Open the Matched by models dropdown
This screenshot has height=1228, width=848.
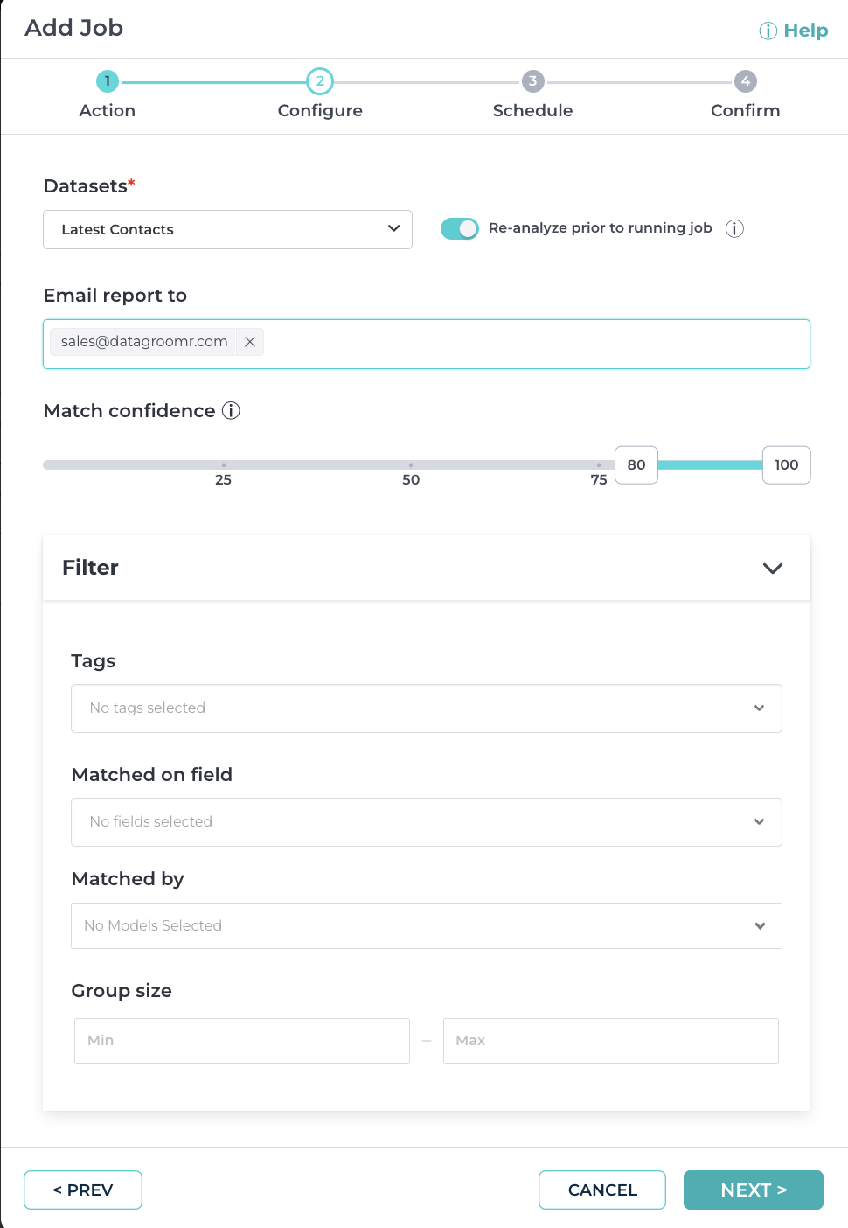point(426,925)
